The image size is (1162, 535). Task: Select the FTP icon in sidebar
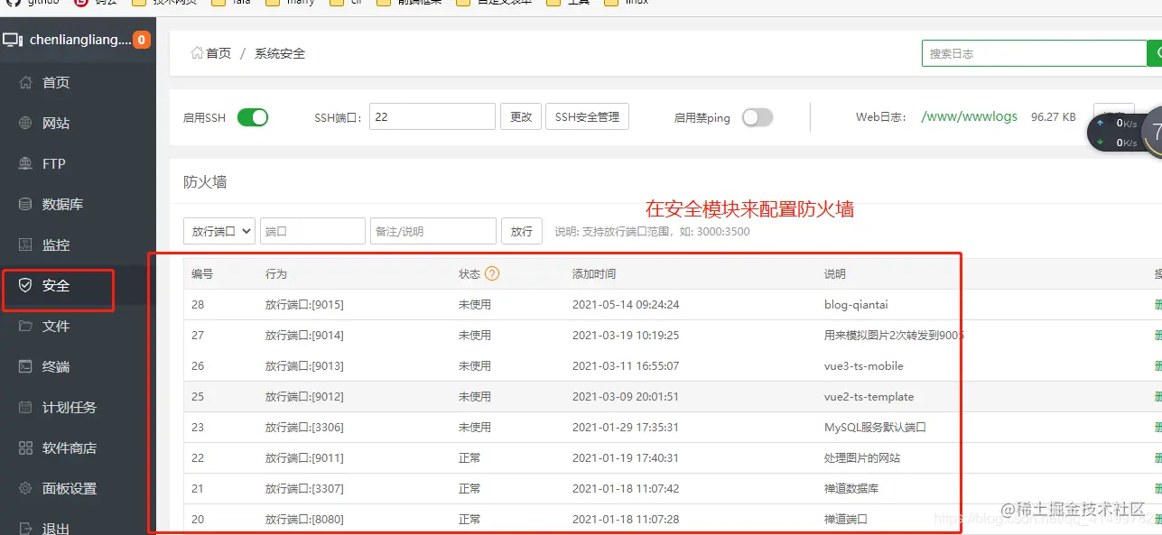[25, 163]
